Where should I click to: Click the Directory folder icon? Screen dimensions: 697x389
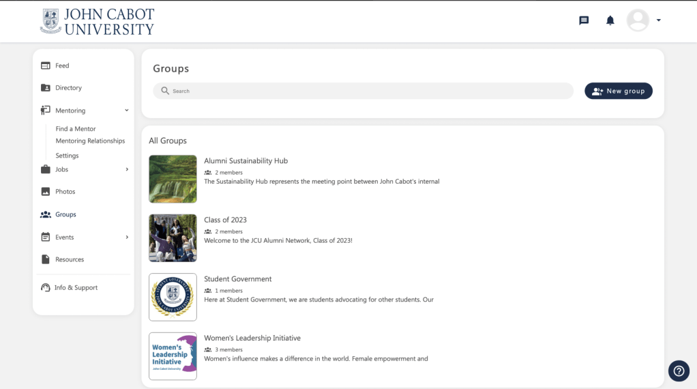[x=46, y=88]
